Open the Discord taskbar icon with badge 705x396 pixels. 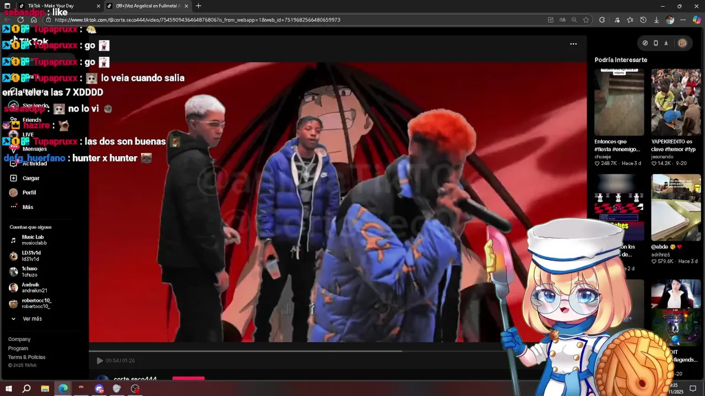(99, 389)
